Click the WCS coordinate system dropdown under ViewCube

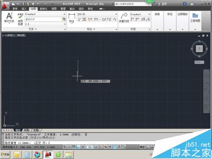click(199, 62)
